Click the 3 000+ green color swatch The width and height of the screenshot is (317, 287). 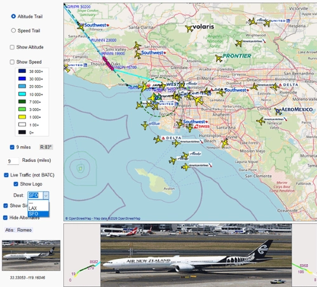click(22, 109)
